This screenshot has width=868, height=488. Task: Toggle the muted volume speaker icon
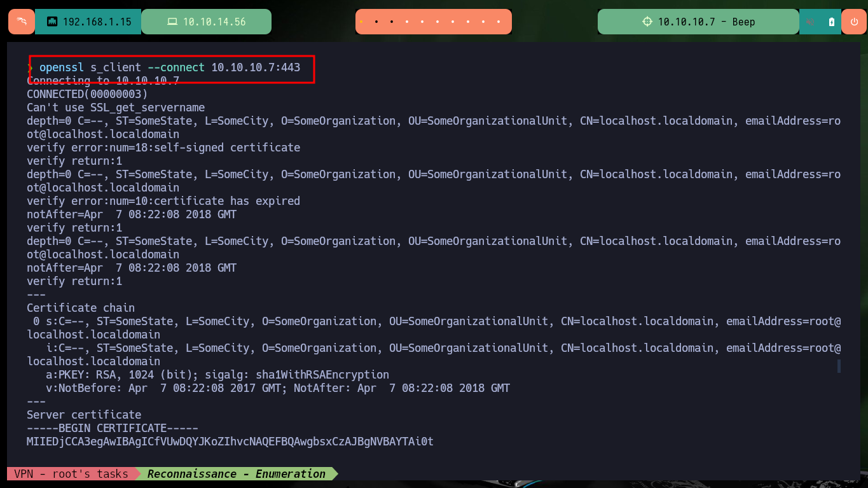pos(810,22)
